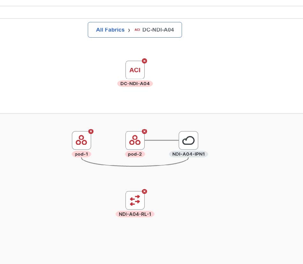Click DC-NDI-A04 in the breadcrumb
Viewport: 303px width, 264px height.
[158, 30]
